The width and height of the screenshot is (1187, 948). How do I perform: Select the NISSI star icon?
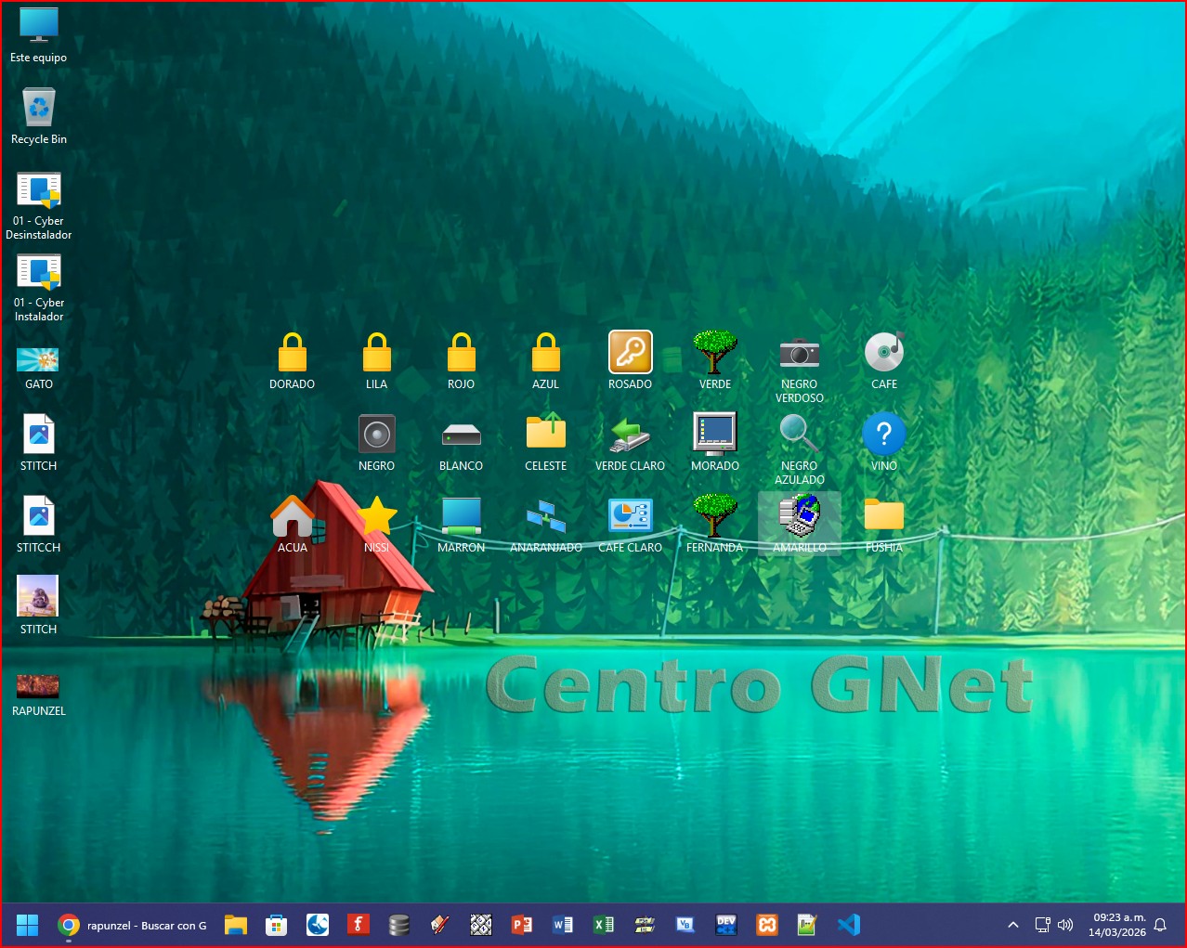(x=376, y=516)
